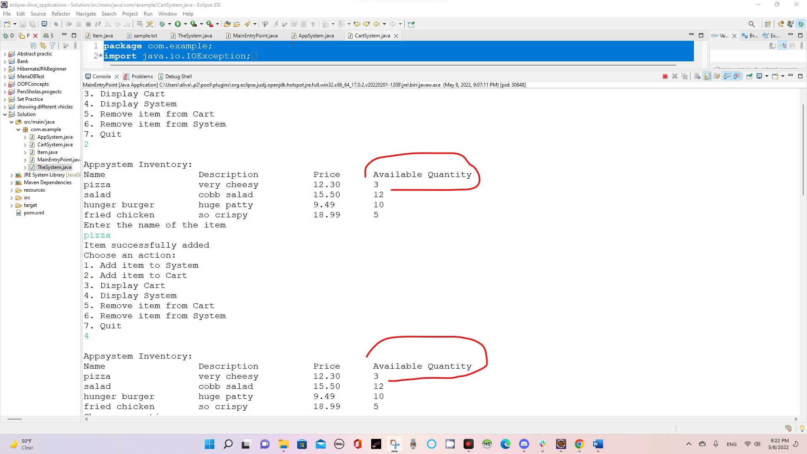Image resolution: width=807 pixels, height=454 pixels.
Task: Click Collapse All in Package Explorer
Action: tap(34, 45)
